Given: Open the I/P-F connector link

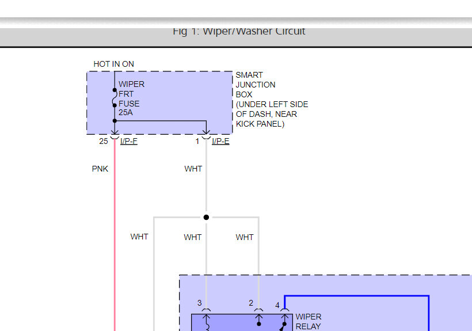Looking at the screenshot, I should tap(129, 141).
